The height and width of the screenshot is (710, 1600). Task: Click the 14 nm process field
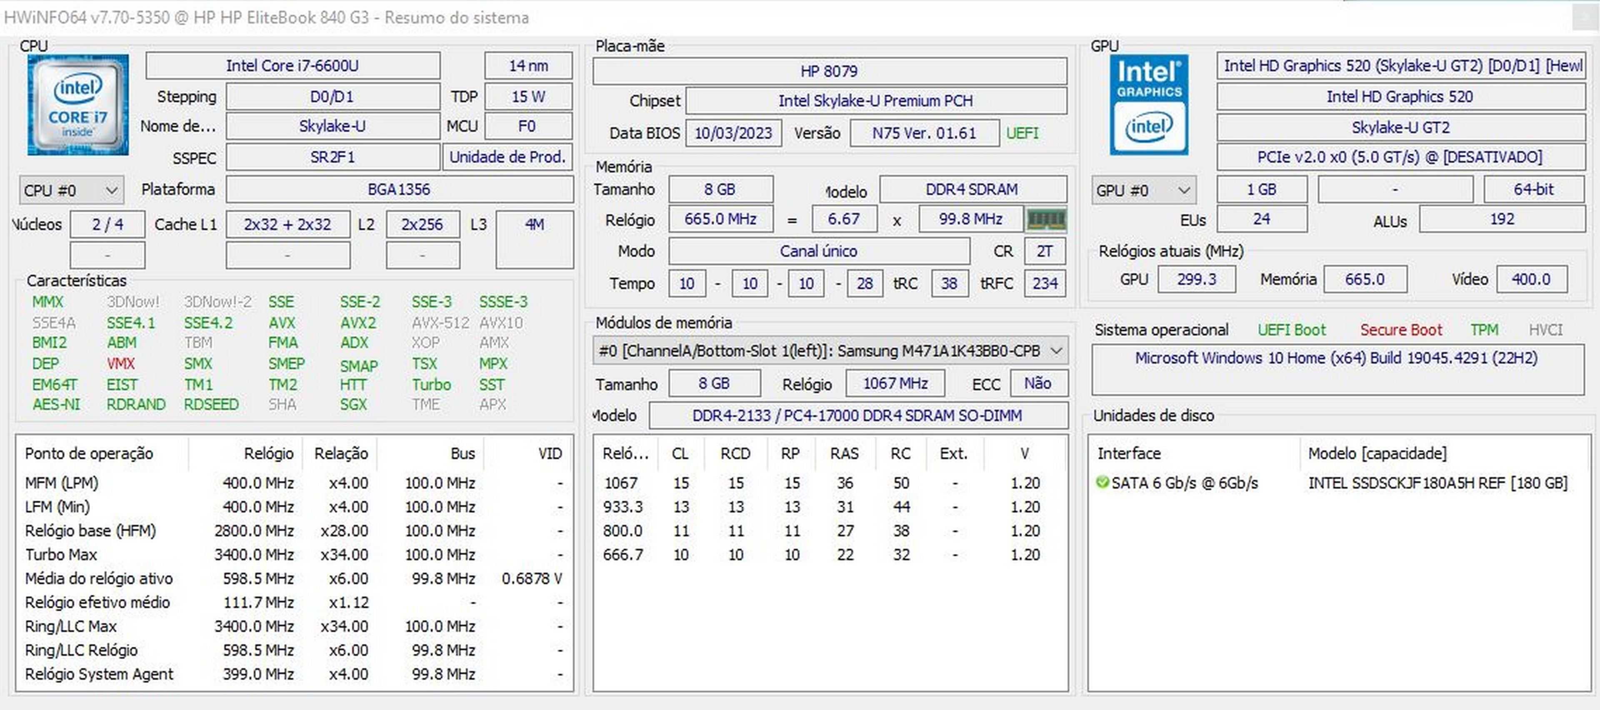[528, 66]
